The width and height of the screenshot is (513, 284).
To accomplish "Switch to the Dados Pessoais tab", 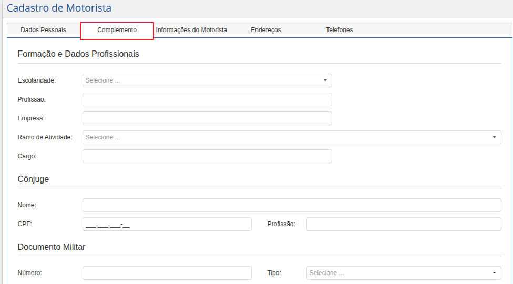I will click(x=43, y=30).
